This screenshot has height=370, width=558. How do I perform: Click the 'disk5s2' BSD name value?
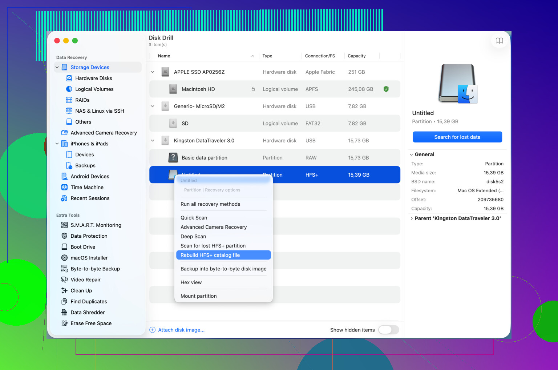pos(495,182)
